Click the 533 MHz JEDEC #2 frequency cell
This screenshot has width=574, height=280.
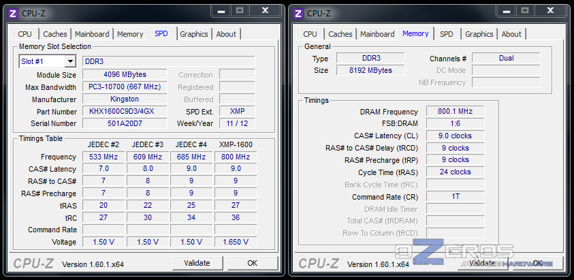[103, 157]
